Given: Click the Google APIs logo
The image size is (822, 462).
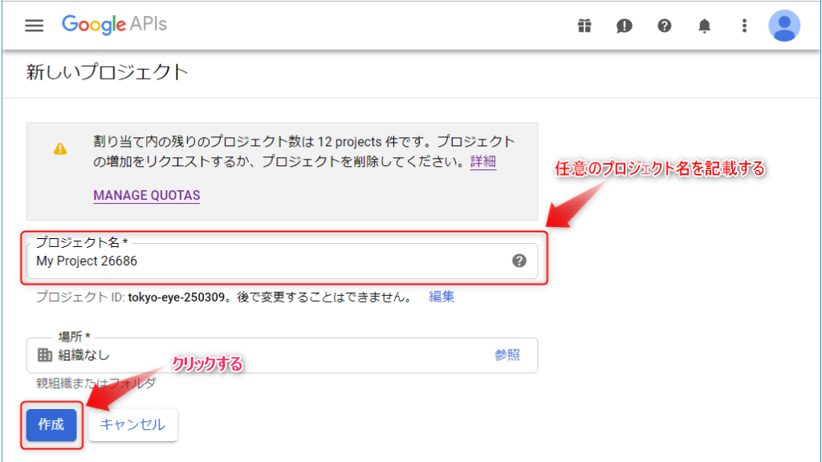Looking at the screenshot, I should pos(114,25).
